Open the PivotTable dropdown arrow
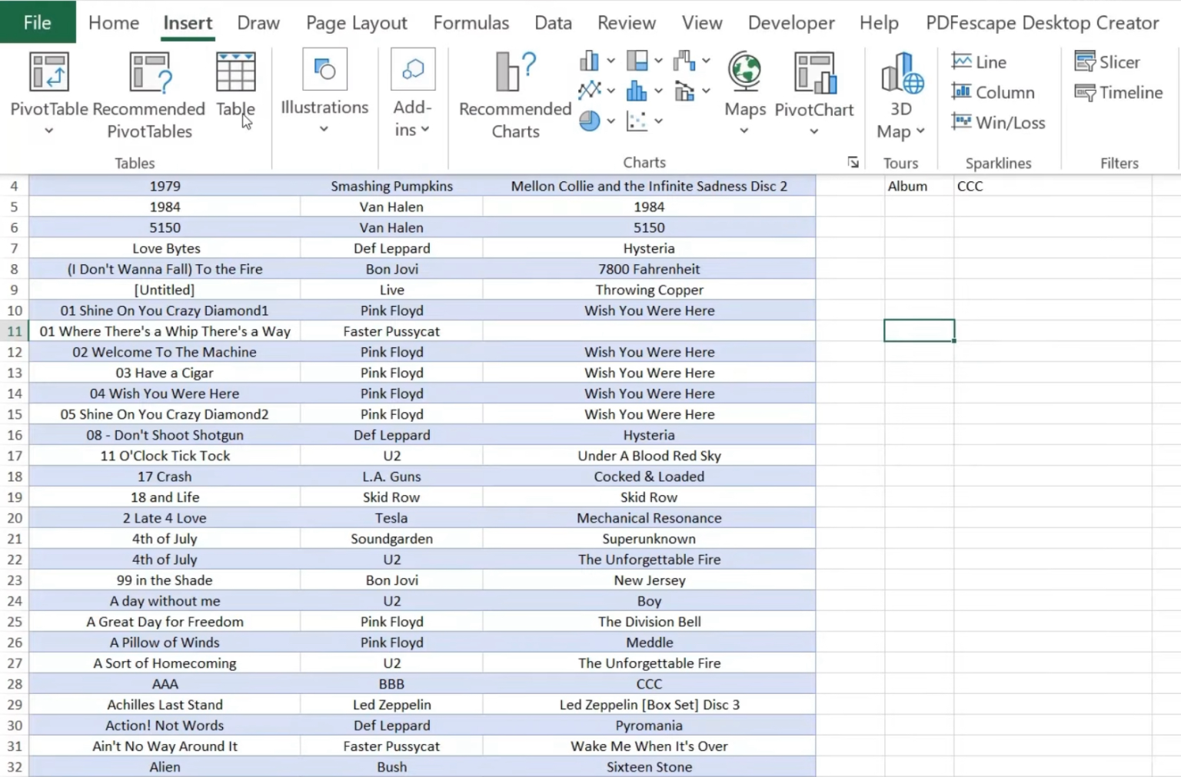The width and height of the screenshot is (1181, 777). tap(48, 131)
